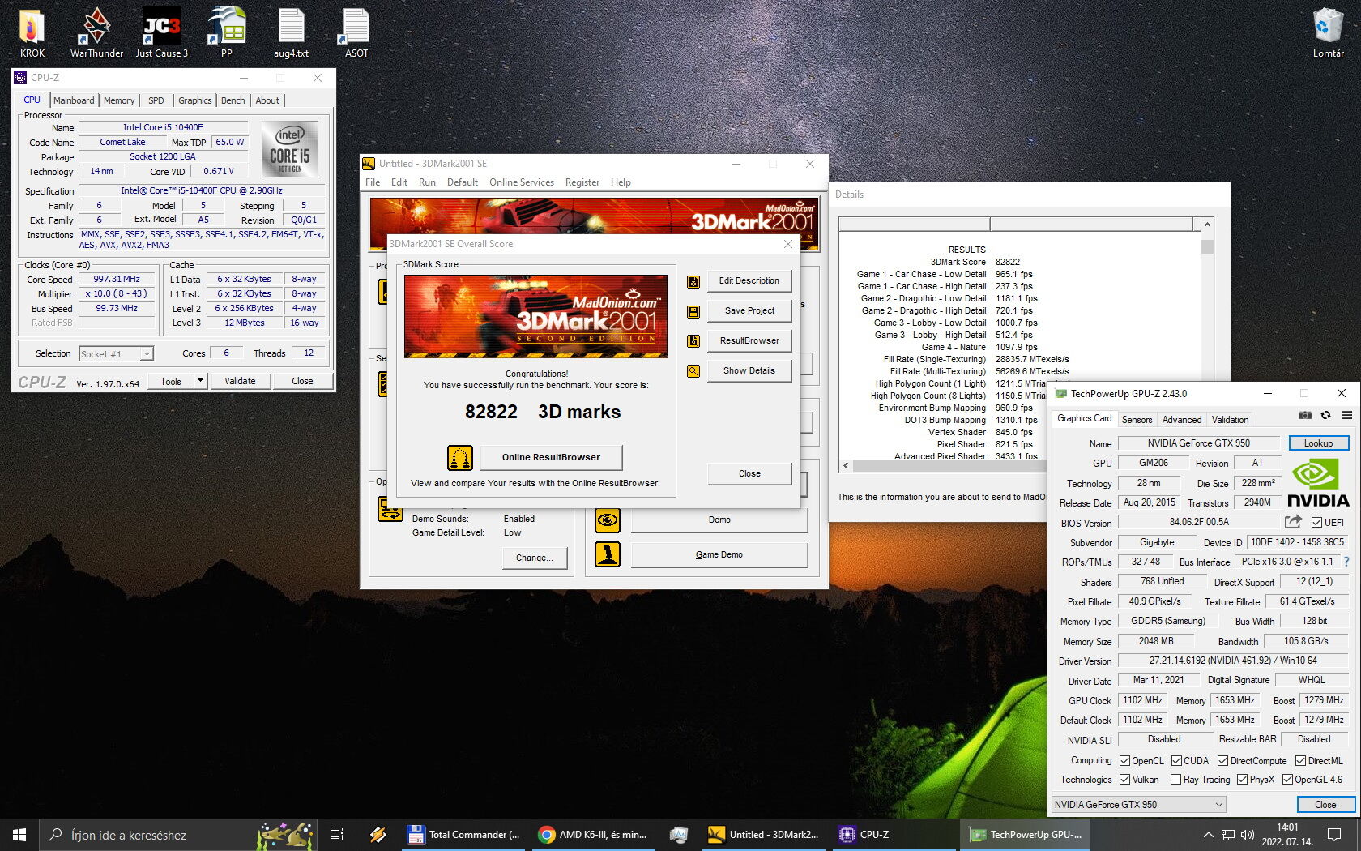Toggle the DirectML checkbox
1361x851 pixels.
click(x=1300, y=761)
